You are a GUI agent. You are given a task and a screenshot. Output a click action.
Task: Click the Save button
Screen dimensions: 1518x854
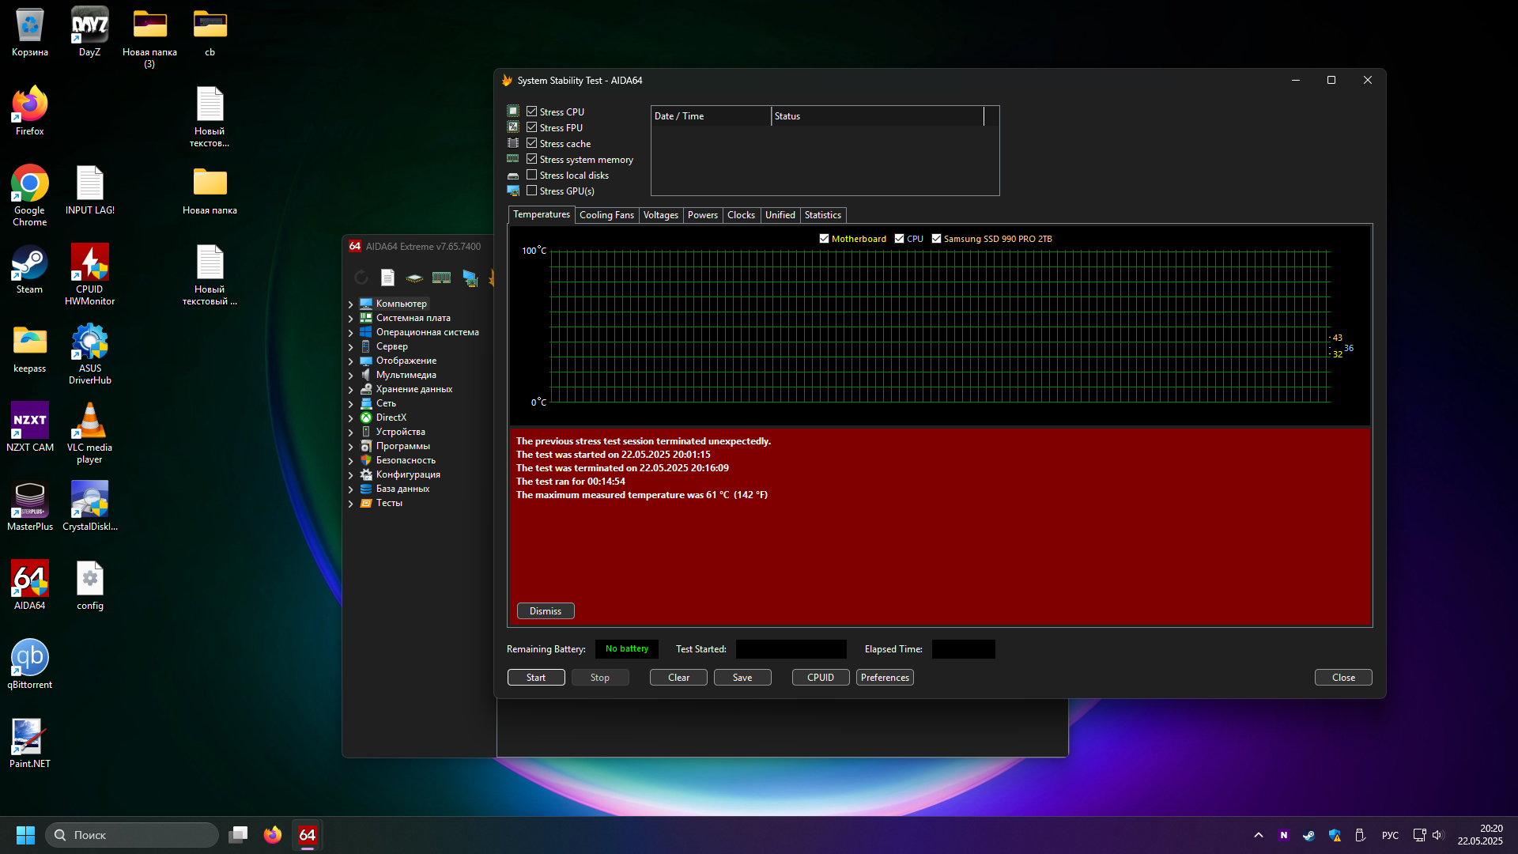[742, 678]
